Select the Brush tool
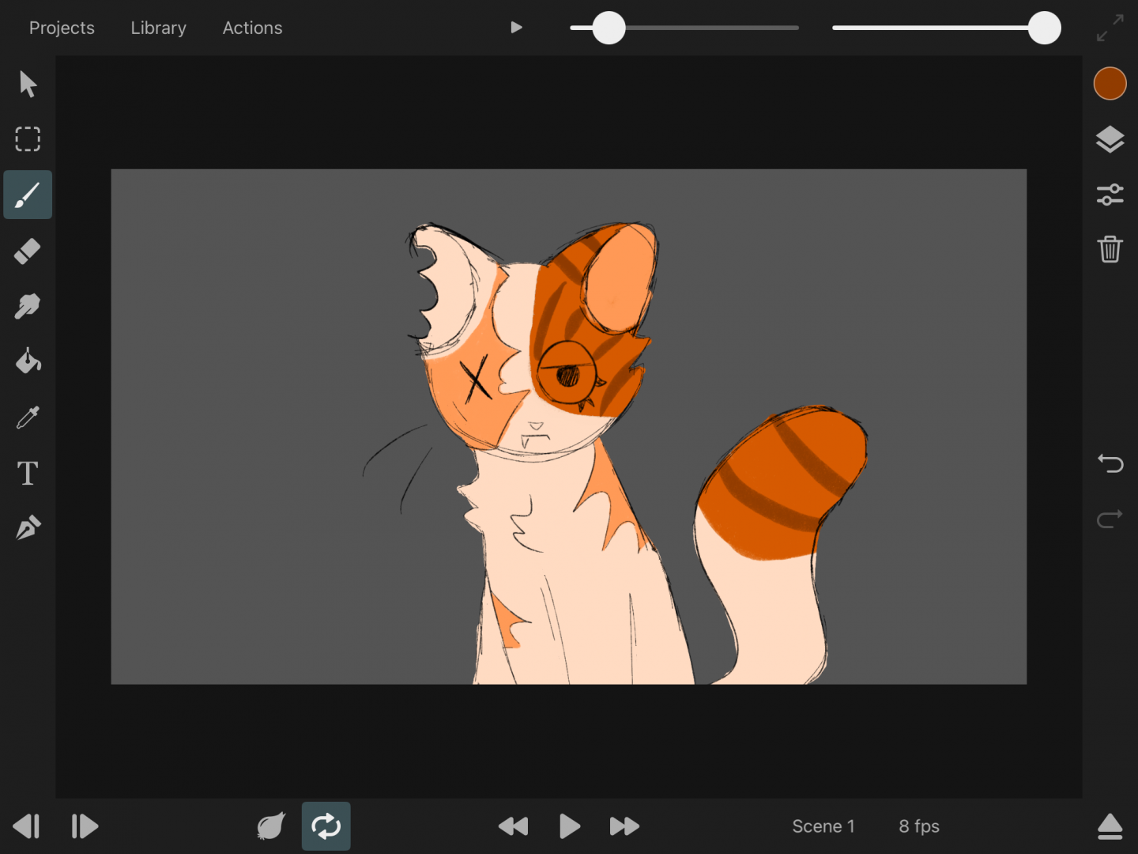The image size is (1138, 854). point(28,195)
